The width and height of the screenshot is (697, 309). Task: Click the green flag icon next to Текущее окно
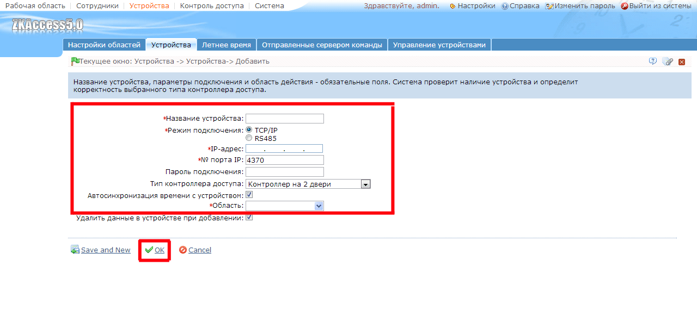pos(75,61)
